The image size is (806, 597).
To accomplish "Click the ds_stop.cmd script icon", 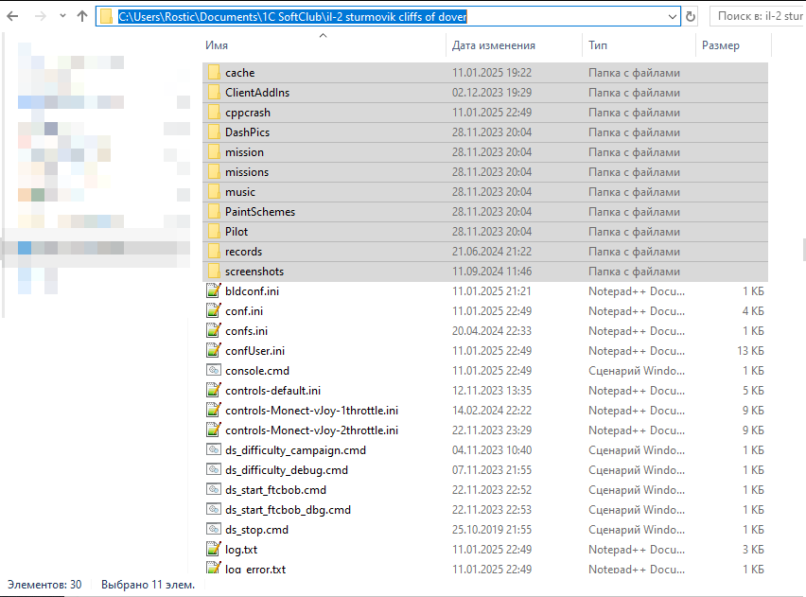I will [214, 530].
